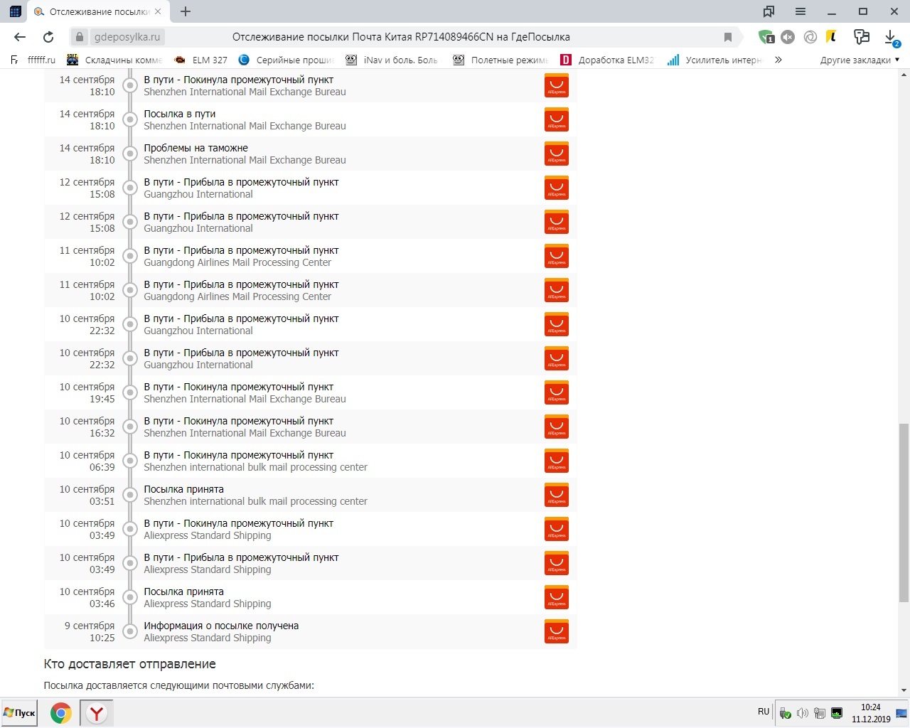Click AliExpress icon for 10 сентября 19:45 row
910x728 pixels.
click(x=556, y=392)
